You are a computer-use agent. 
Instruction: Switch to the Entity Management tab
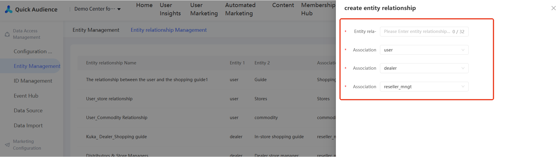click(x=96, y=30)
